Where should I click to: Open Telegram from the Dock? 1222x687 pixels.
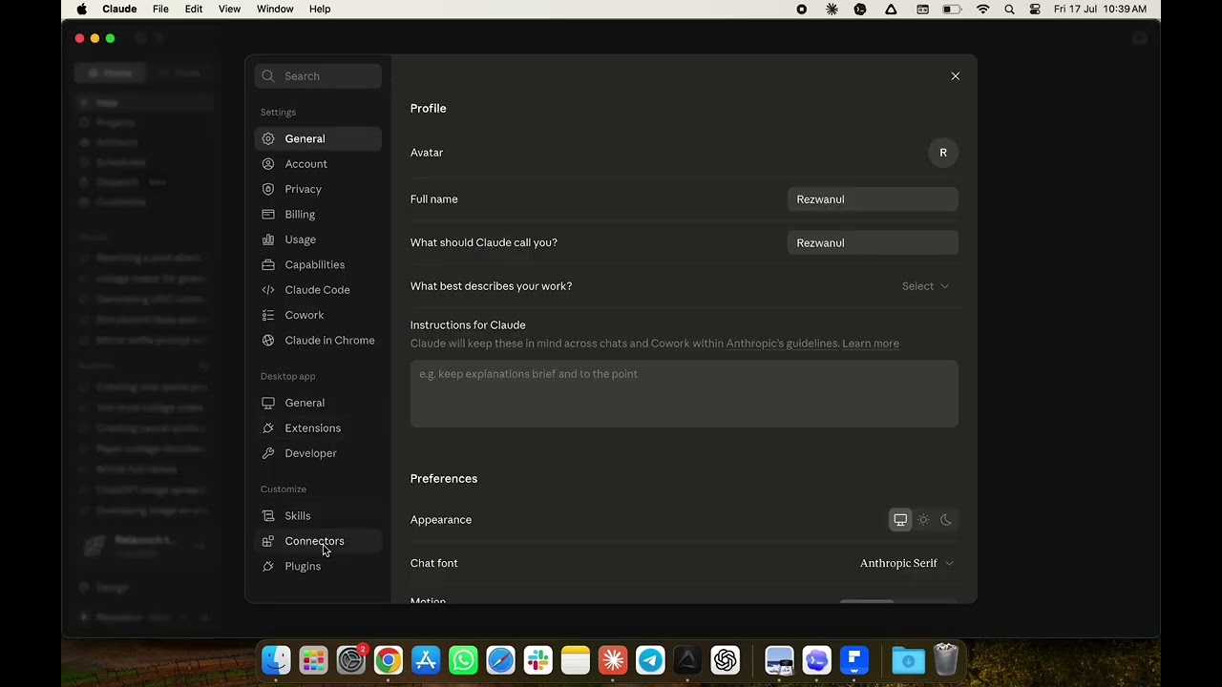tap(650, 659)
